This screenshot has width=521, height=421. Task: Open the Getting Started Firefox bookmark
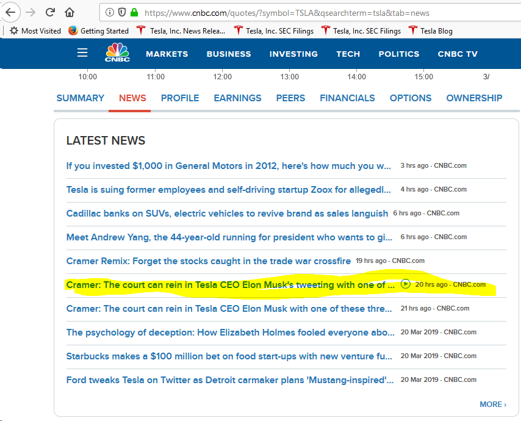98,31
